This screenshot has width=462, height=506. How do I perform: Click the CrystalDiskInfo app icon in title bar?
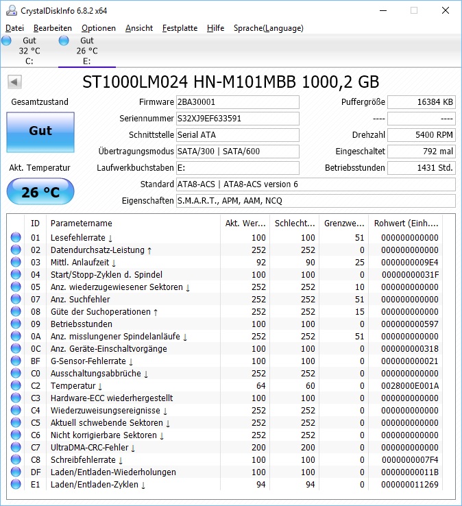click(11, 10)
